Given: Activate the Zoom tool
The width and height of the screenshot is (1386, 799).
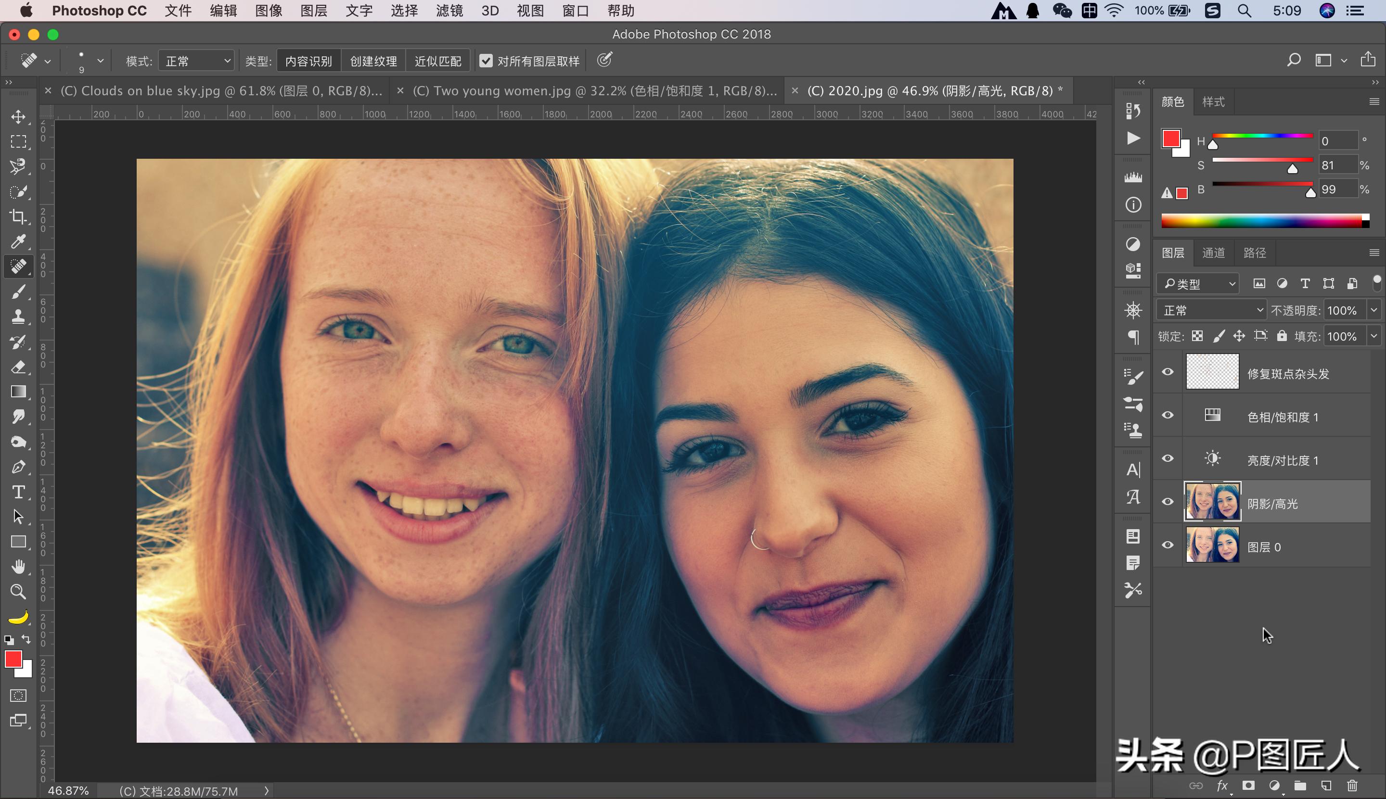Looking at the screenshot, I should [x=18, y=592].
